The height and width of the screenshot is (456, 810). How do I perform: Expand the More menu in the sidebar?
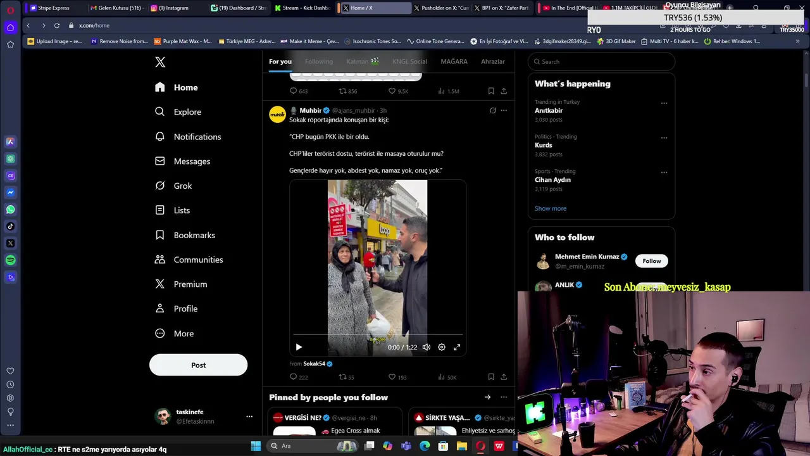click(174, 334)
